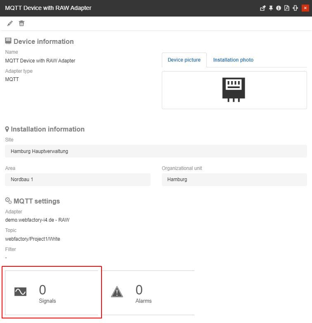The image size is (312, 323).
Task: Click adapter value demo.webfactory-i4.de - RAW
Action: [x=38, y=220]
